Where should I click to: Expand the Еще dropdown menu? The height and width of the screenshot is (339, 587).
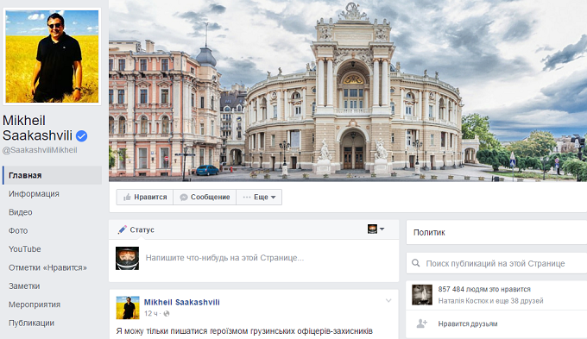(x=259, y=198)
